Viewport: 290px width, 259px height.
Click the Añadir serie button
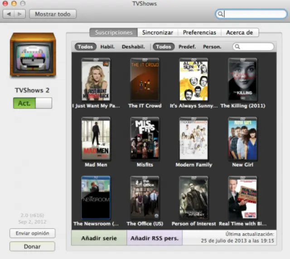(99, 238)
